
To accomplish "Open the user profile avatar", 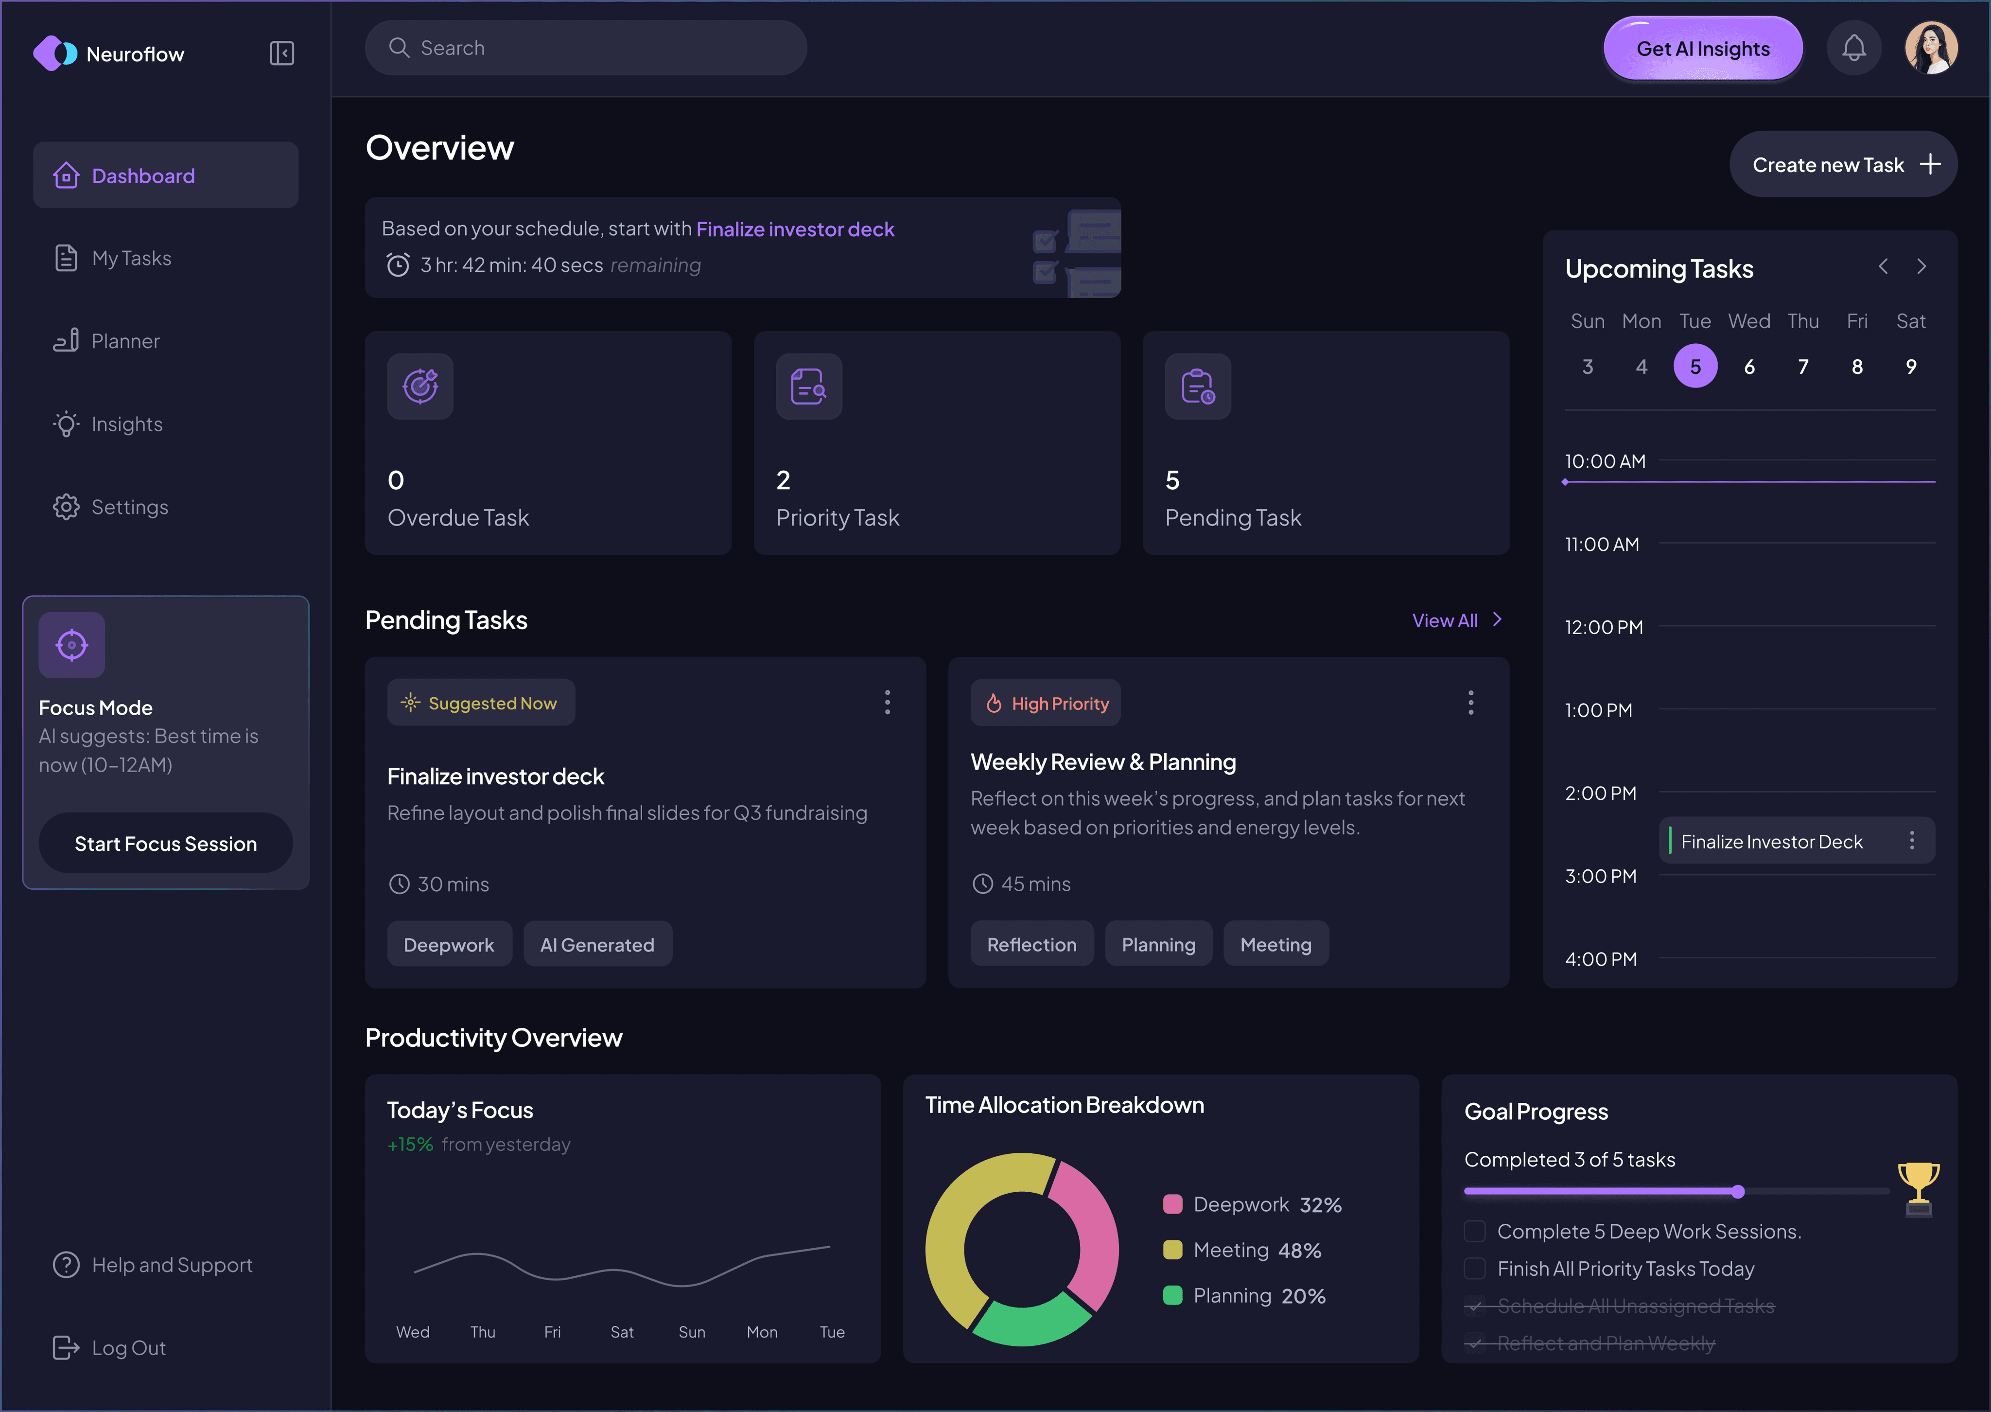I will tap(1931, 49).
